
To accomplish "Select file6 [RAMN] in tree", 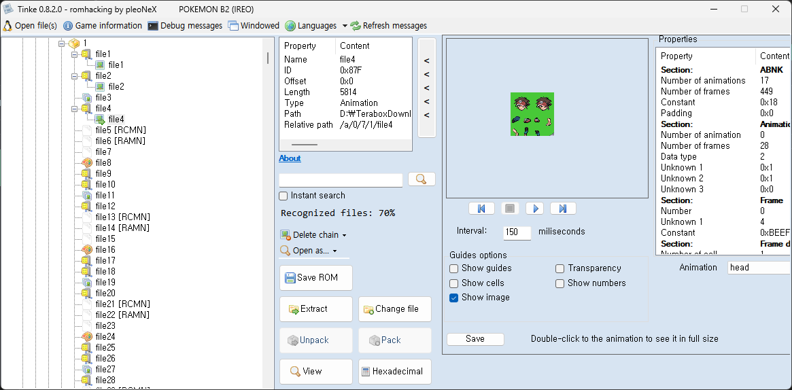I will tap(121, 141).
